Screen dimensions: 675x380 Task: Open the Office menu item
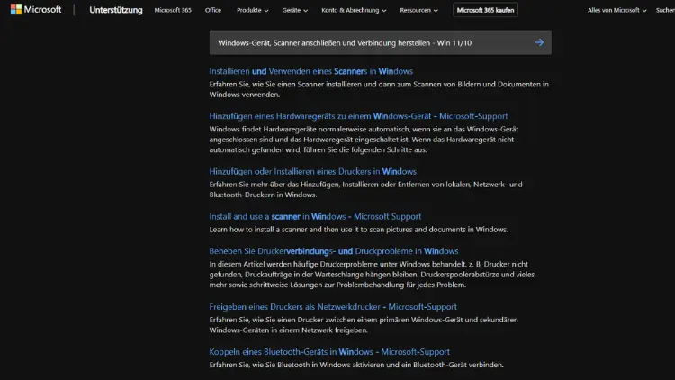[x=213, y=10]
